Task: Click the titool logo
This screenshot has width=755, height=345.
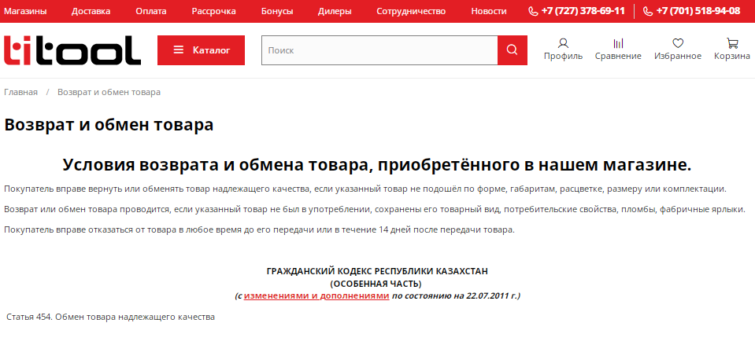Action: pos(72,50)
